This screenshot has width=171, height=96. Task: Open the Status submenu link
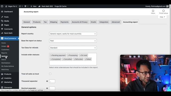(x=4, y=59)
